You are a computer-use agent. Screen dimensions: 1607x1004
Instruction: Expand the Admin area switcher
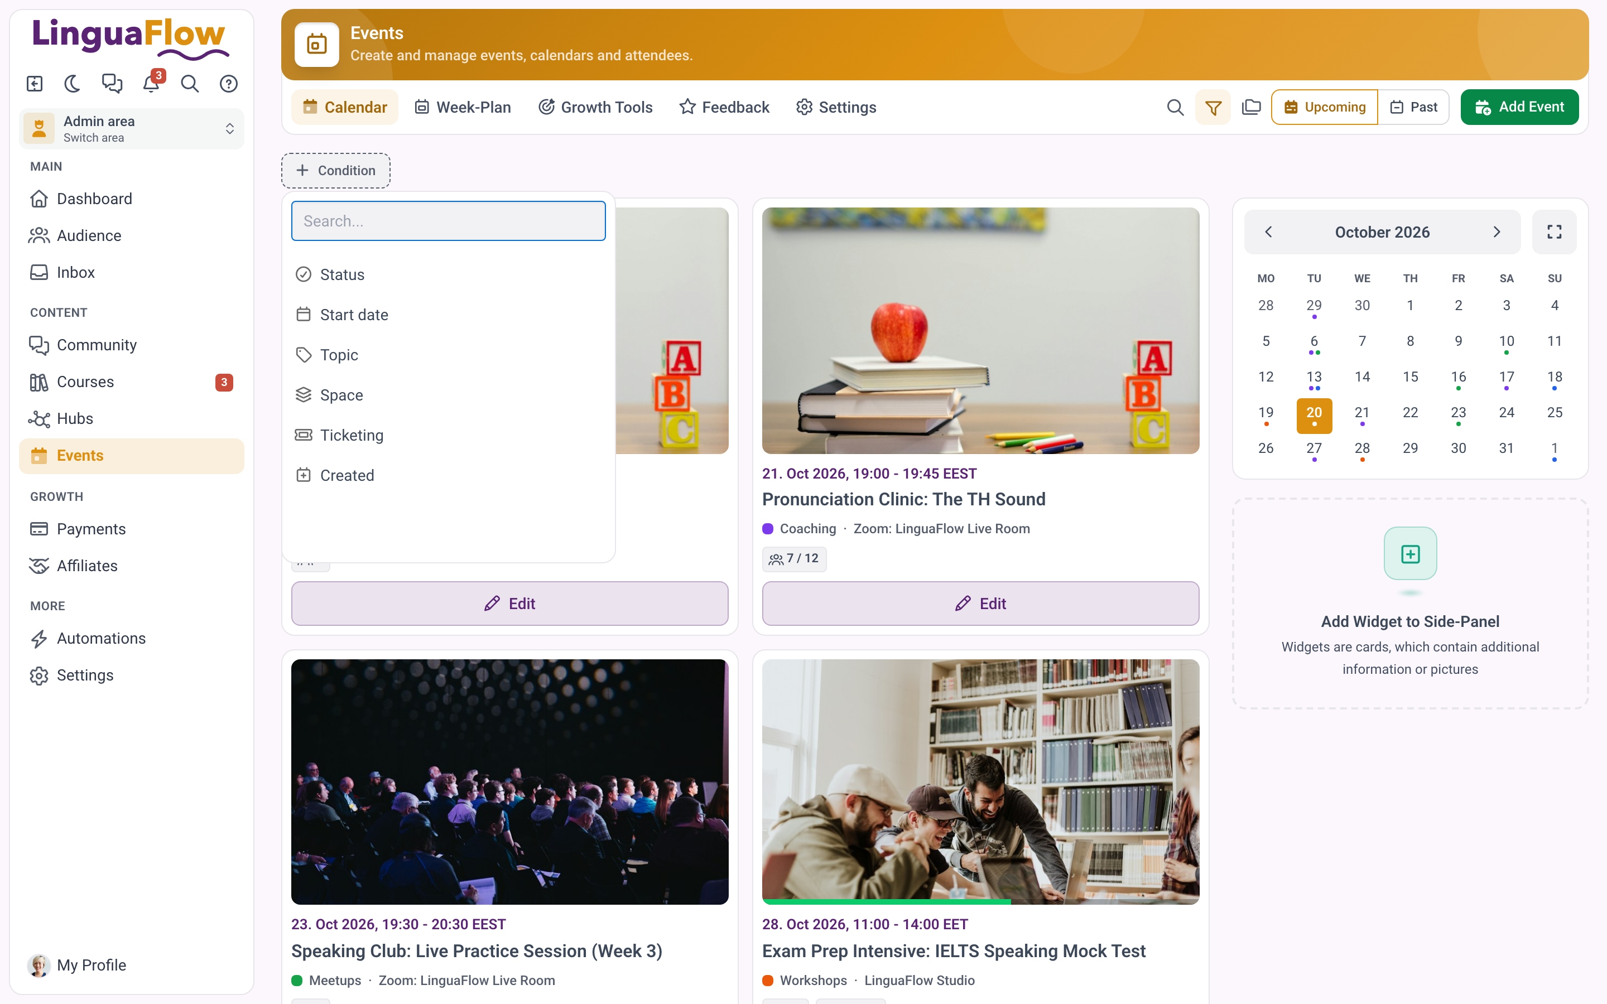(132, 129)
